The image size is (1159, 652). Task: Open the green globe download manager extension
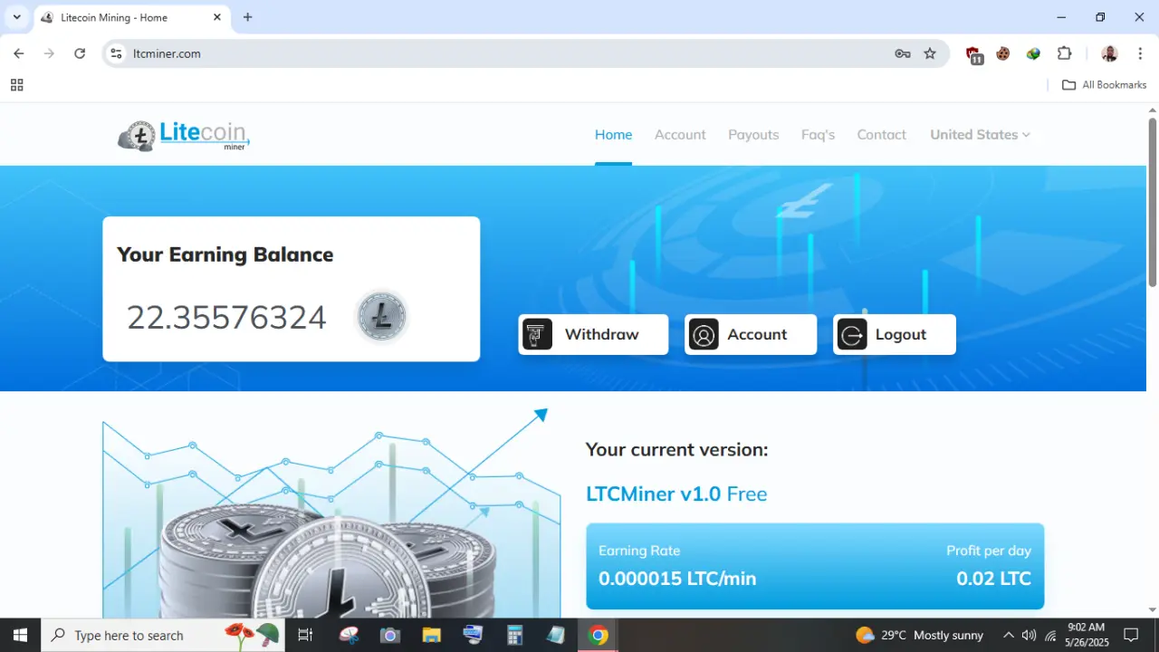pos(1033,53)
